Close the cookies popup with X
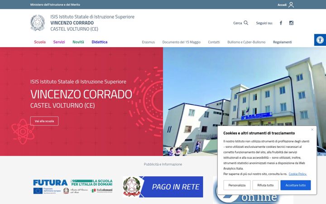This screenshot has height=204, width=326. (x=312, y=130)
